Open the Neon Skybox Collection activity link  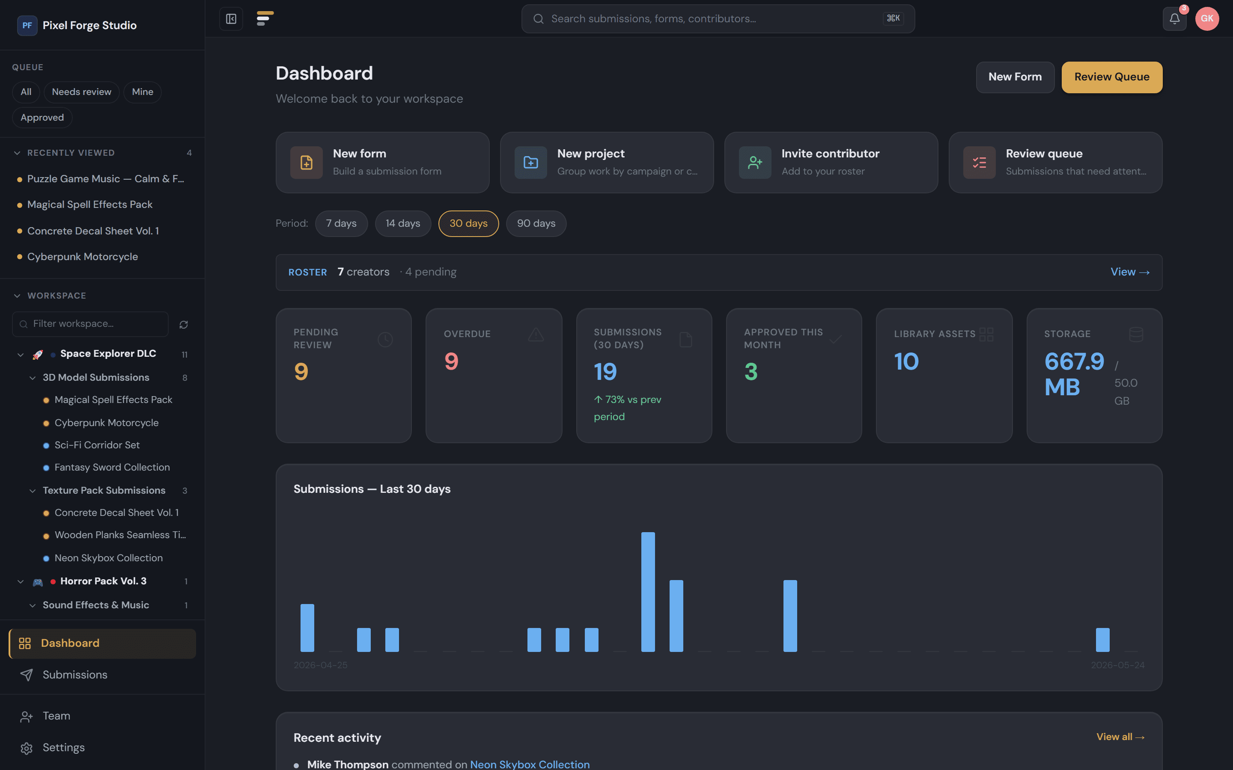pos(530,764)
